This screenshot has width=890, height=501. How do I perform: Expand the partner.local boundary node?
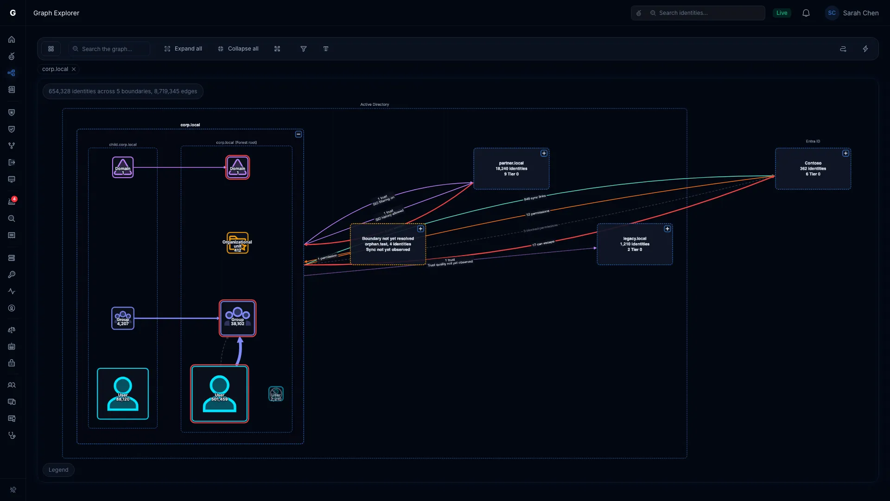click(544, 153)
